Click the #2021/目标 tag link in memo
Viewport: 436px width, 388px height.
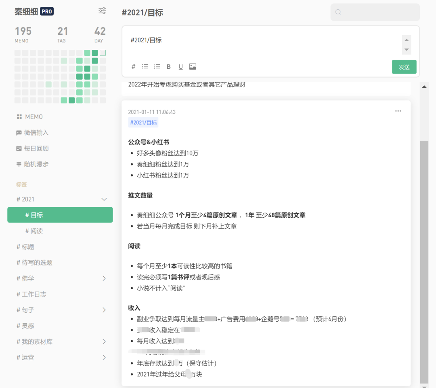point(143,123)
